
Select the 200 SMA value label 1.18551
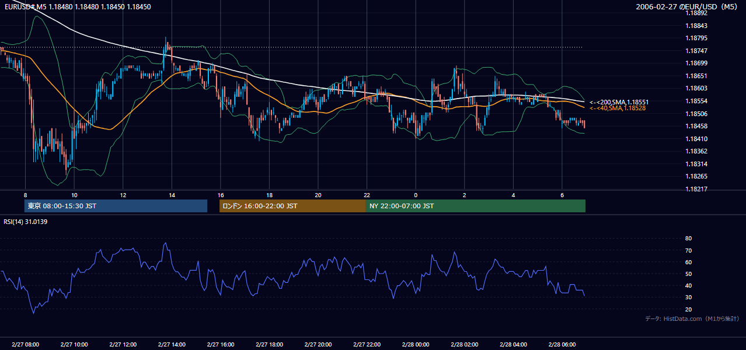point(619,102)
